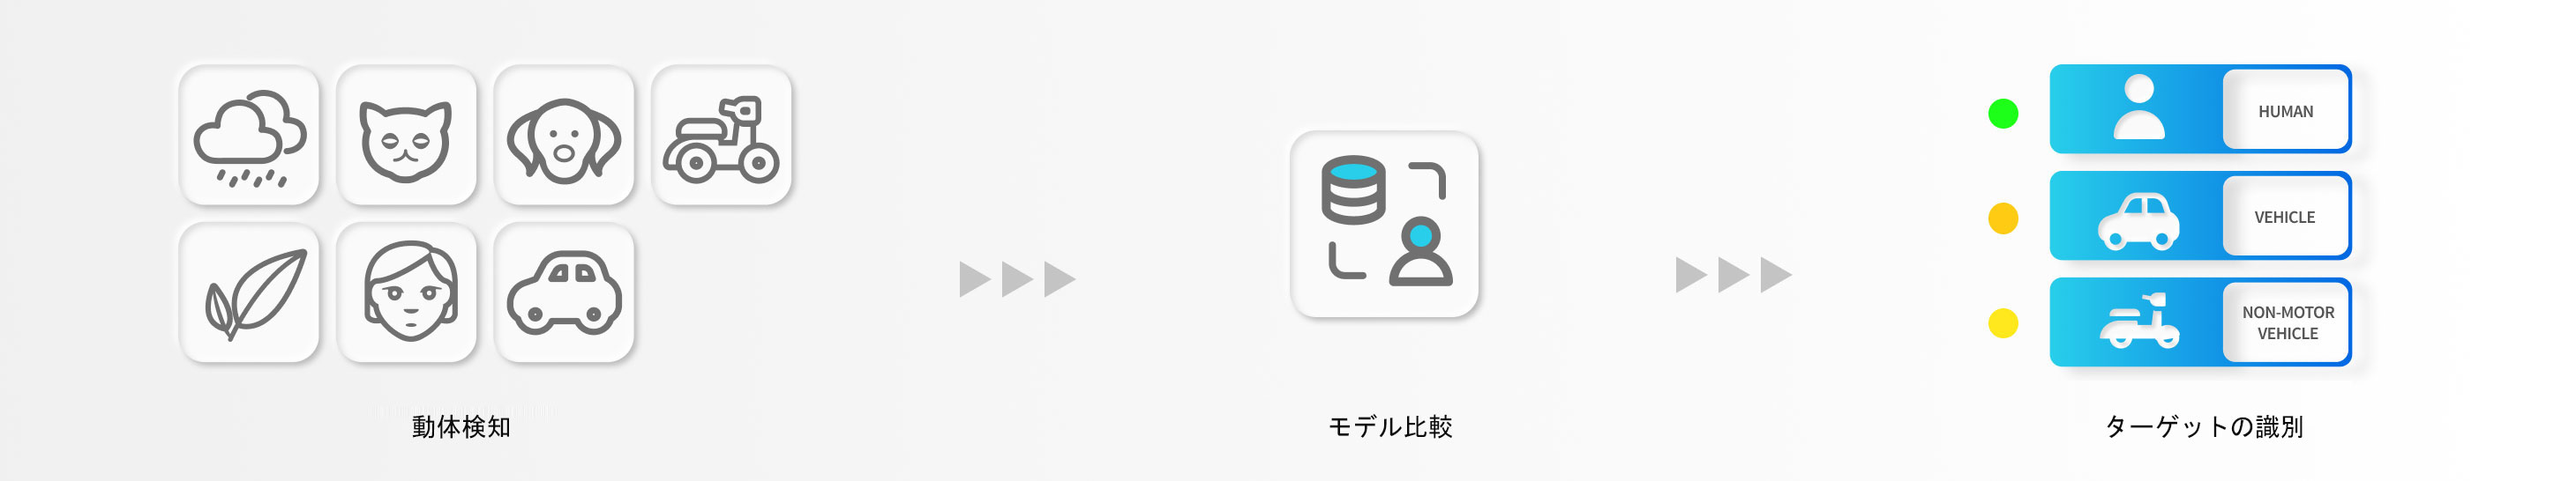This screenshot has height=481, width=2576.
Task: Select the VEHICLE label button
Action: click(x=2285, y=217)
